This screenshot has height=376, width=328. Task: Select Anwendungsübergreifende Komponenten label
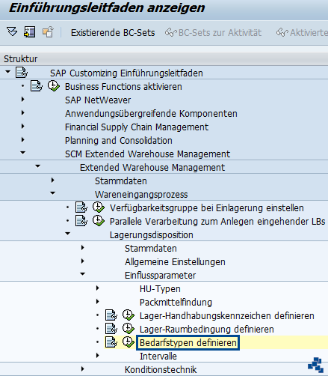tap(151, 114)
